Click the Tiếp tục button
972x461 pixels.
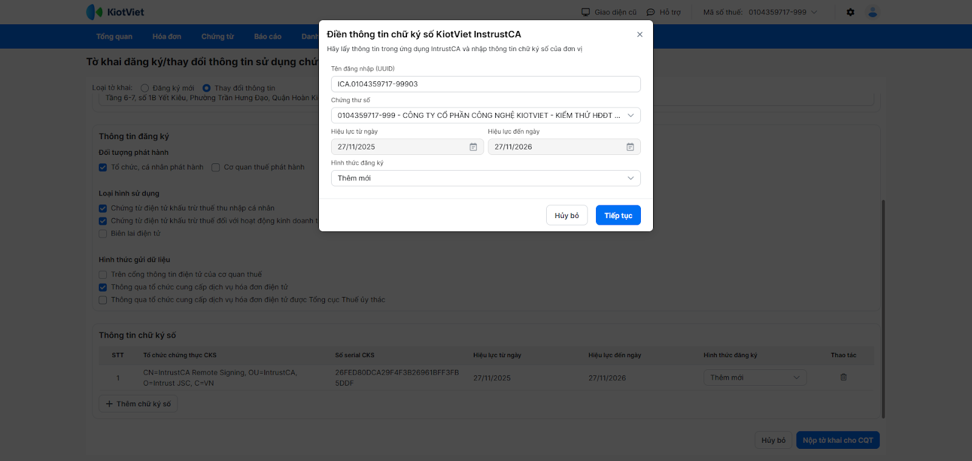[618, 216]
